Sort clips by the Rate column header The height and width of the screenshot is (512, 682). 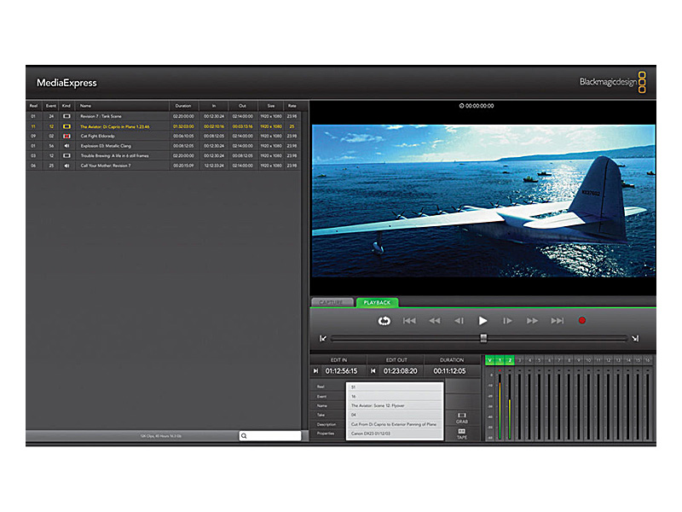(x=292, y=106)
